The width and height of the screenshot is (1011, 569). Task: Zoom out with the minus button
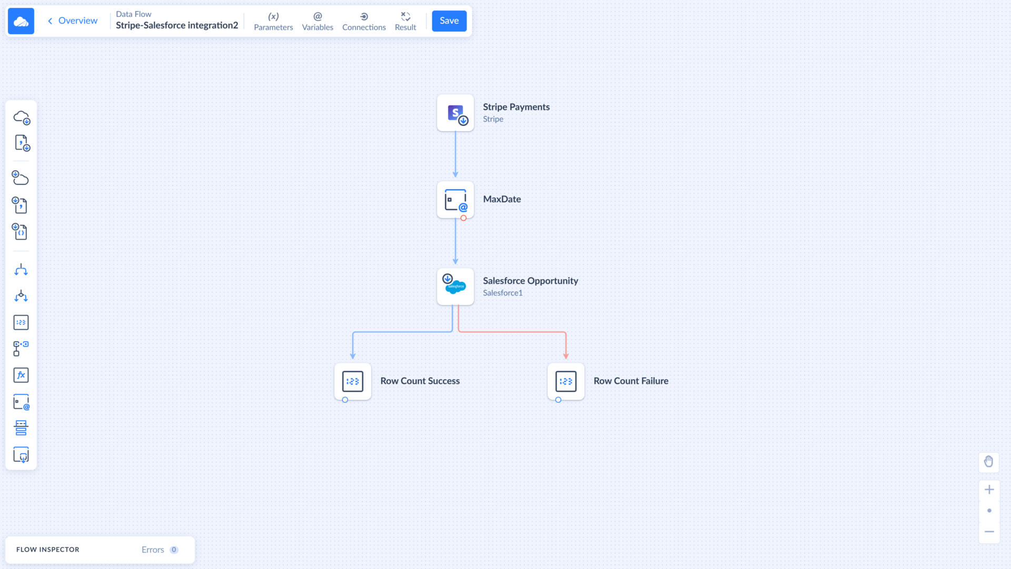tap(989, 532)
